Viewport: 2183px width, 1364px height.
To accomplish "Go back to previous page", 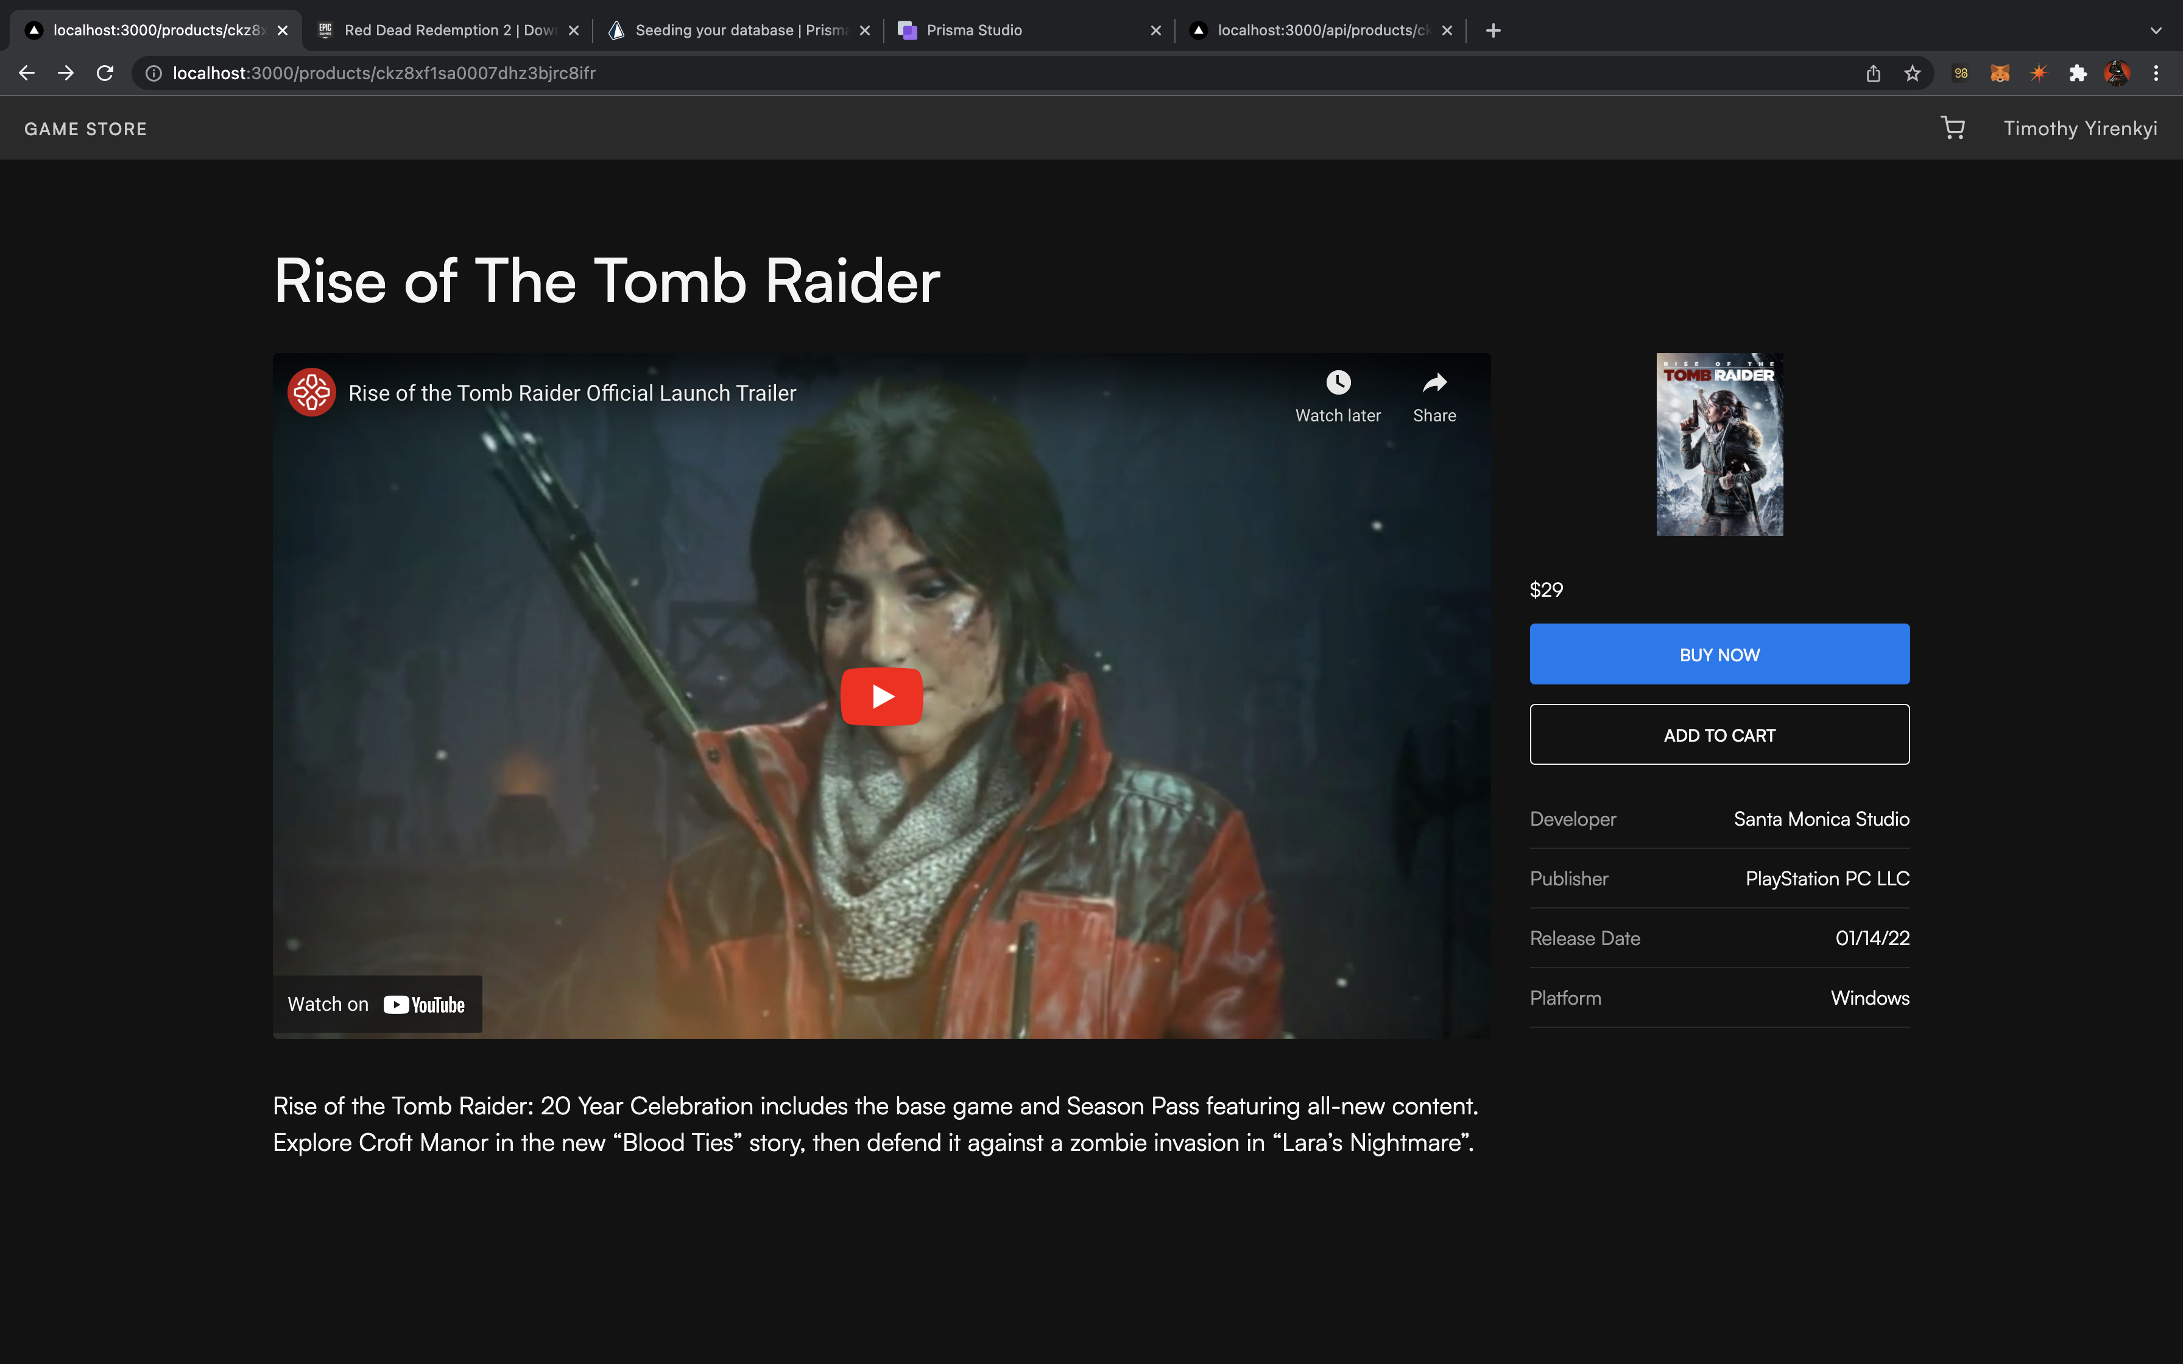I will (27, 73).
